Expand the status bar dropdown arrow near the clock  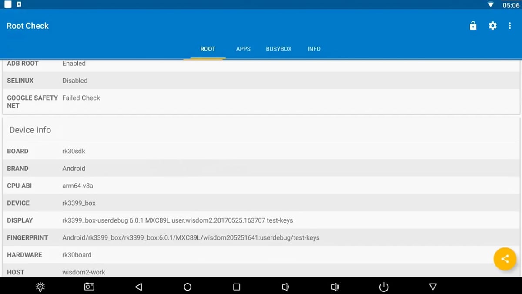click(x=490, y=4)
